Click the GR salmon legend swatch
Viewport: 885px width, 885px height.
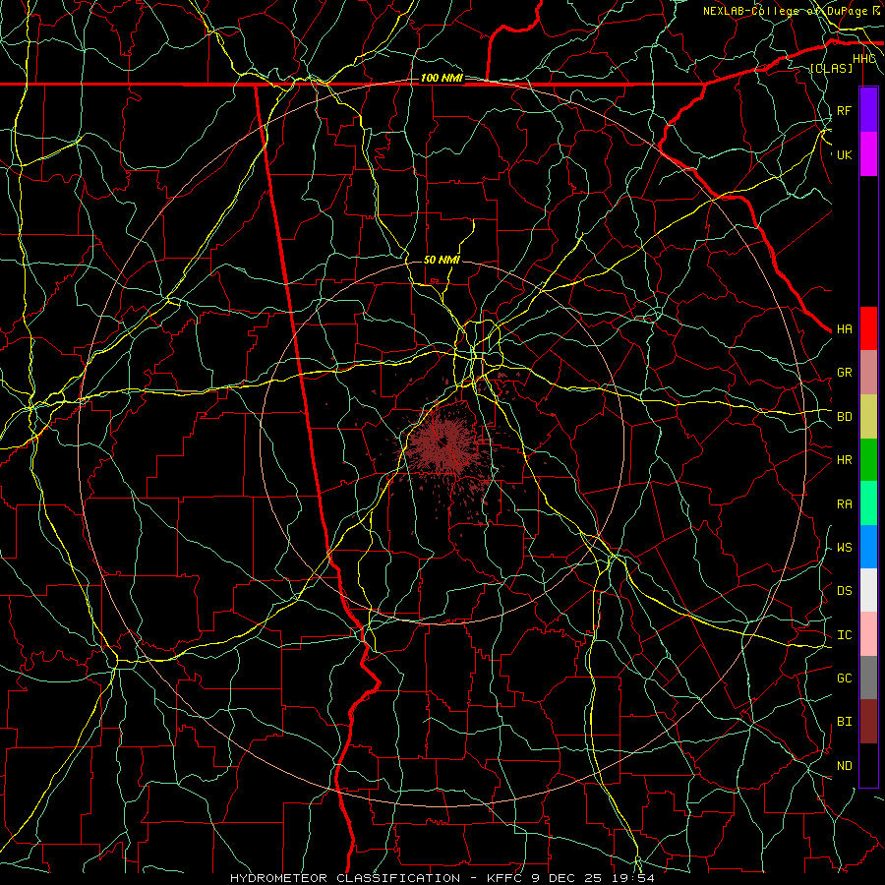[x=868, y=372]
